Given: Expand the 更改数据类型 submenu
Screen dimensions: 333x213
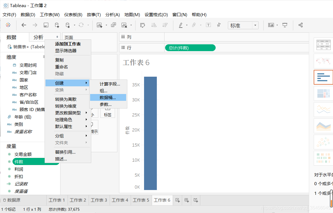Looking at the screenshot, I should point(68,113).
